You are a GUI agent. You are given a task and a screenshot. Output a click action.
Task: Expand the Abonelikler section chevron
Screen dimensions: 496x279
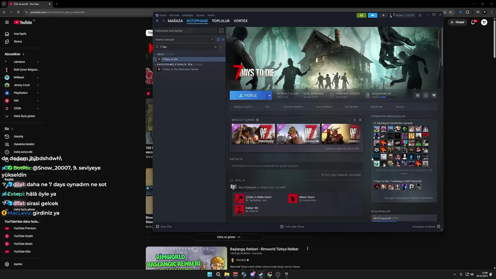(x=23, y=54)
